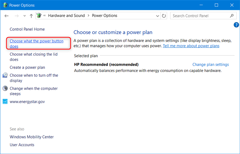Close the Power Options window
This screenshot has height=154, width=240.
pyautogui.click(x=232, y=5)
